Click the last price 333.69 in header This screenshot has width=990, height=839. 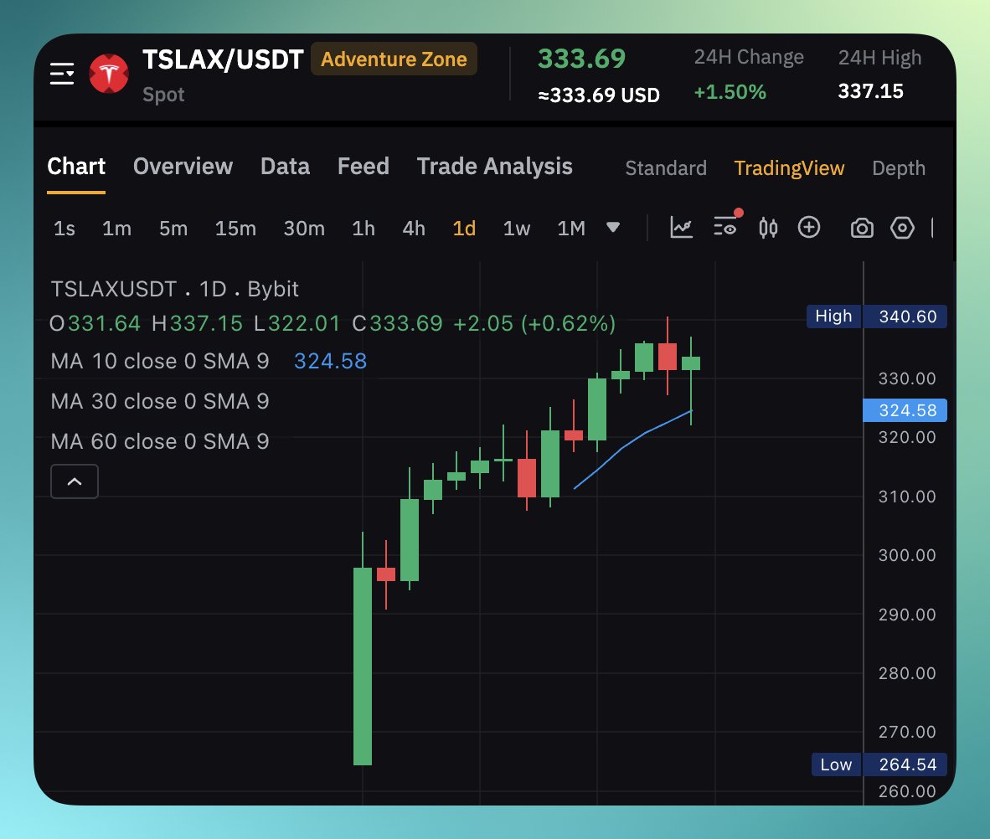581,59
